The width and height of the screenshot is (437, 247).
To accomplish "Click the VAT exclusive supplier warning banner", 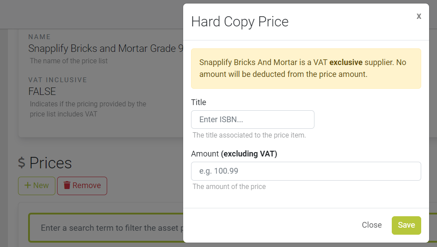I will tap(306, 69).
